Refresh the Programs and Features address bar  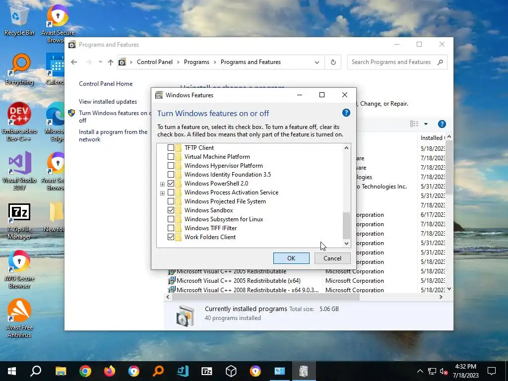333,62
